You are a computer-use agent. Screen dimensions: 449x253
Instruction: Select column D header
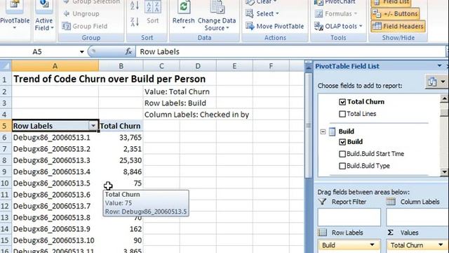198,66
